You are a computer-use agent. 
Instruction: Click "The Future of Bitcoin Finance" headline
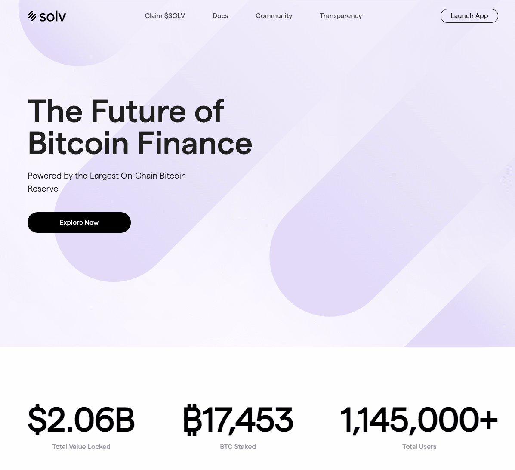pos(139,127)
